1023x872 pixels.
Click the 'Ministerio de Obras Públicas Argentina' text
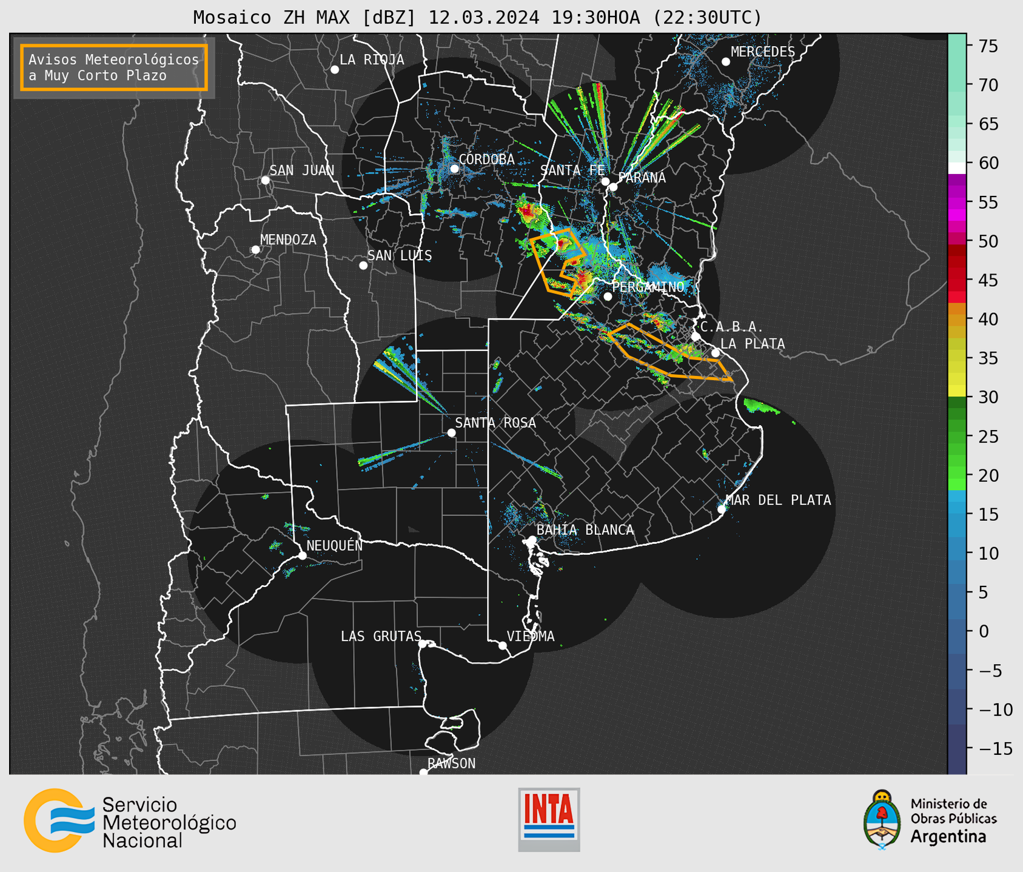[953, 820]
